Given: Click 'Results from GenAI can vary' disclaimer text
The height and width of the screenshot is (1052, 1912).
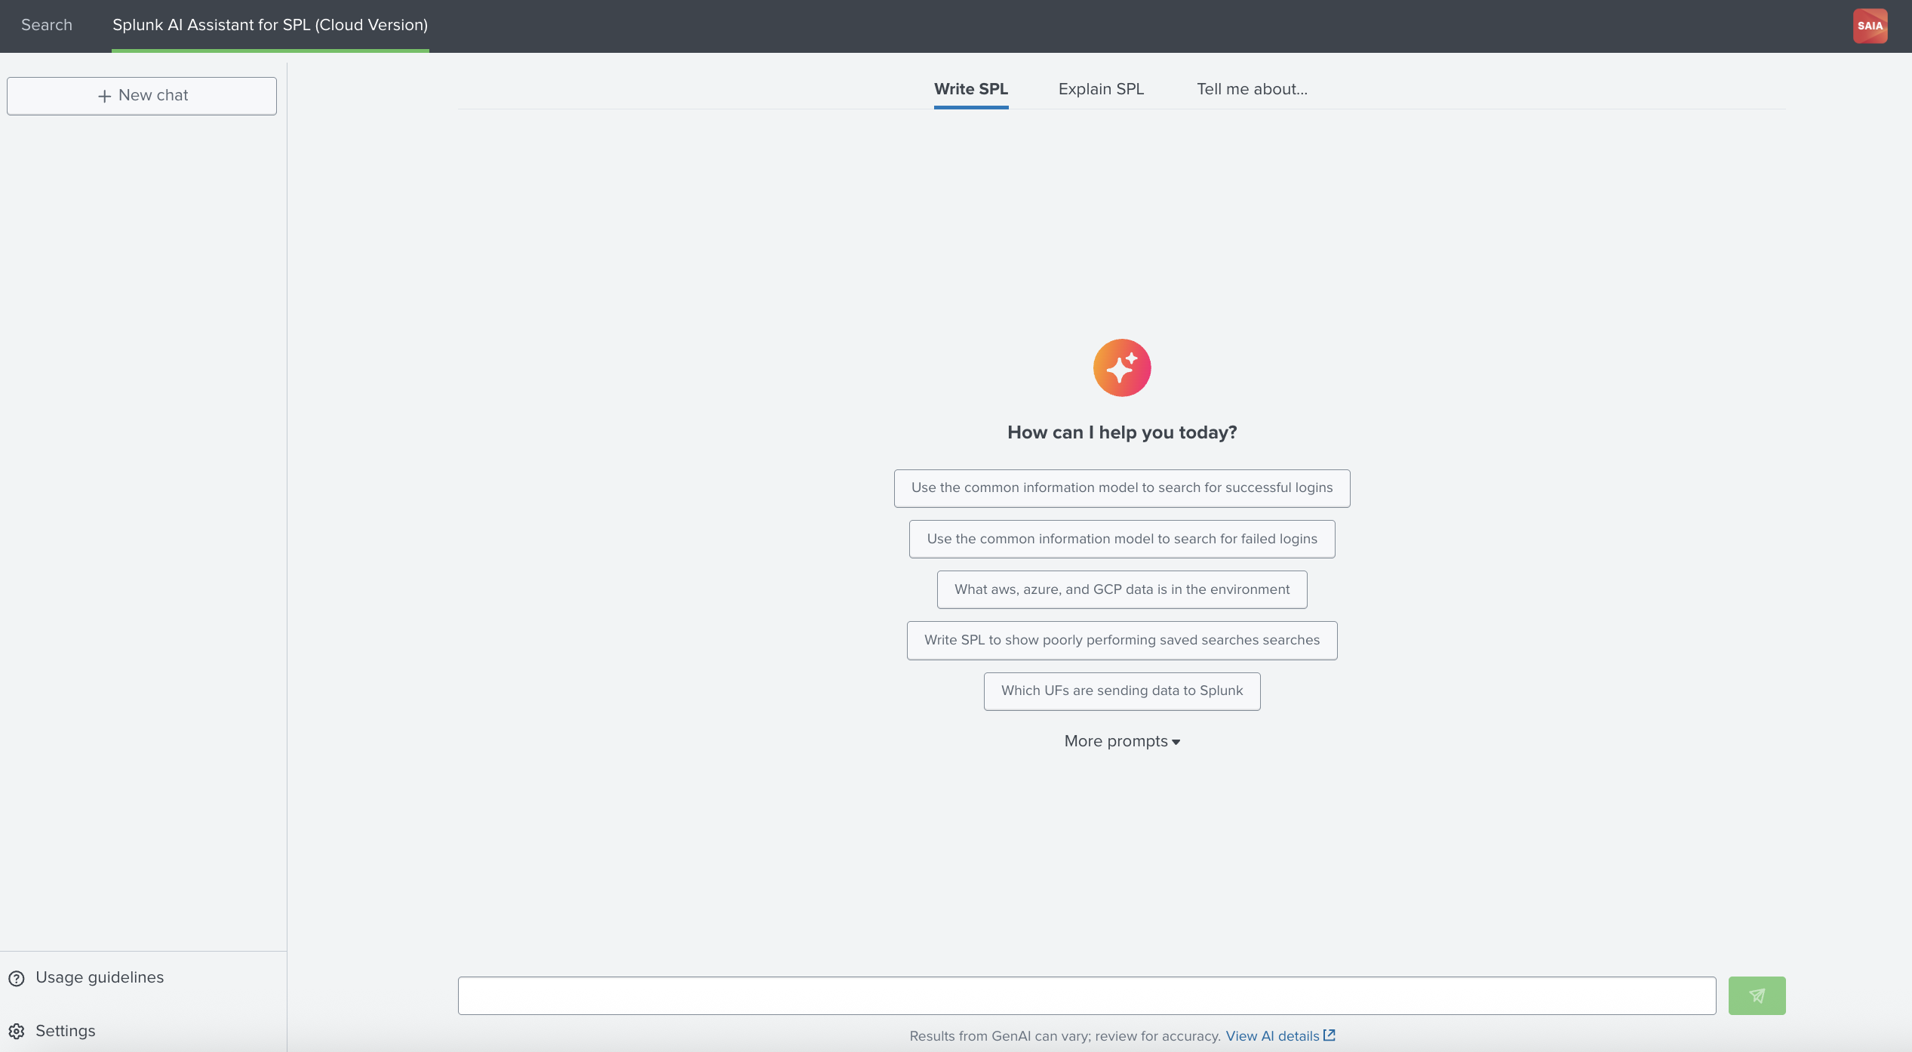Looking at the screenshot, I should coord(1065,1036).
